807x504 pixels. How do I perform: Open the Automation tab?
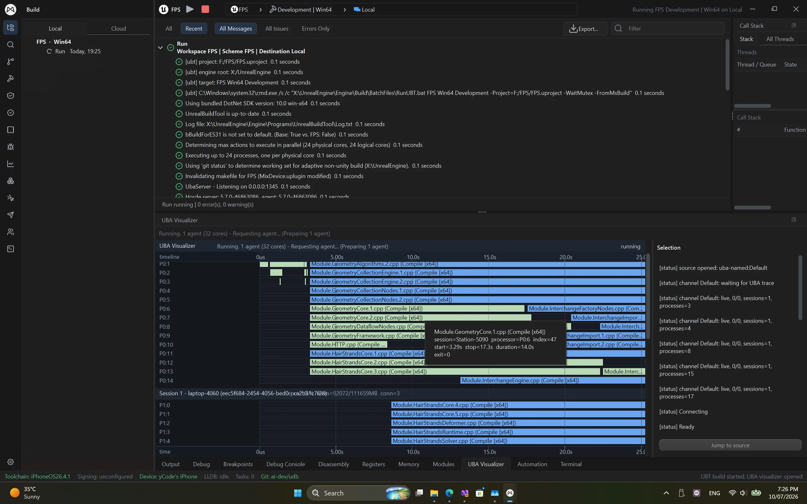click(532, 464)
